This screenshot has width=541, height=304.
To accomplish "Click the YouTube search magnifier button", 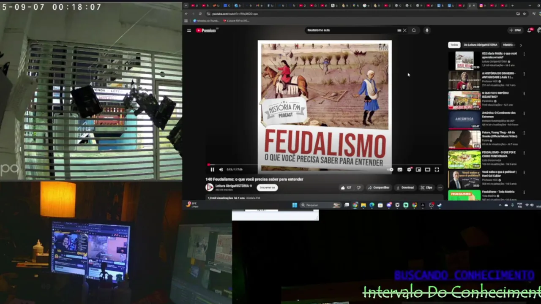I will pos(414,30).
